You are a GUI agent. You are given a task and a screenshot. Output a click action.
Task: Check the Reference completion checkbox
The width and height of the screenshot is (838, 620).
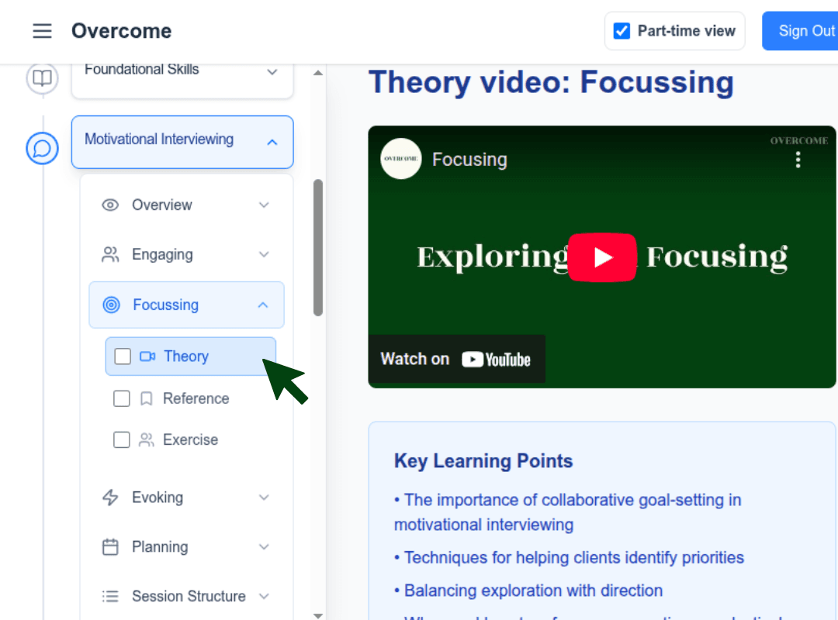(121, 398)
